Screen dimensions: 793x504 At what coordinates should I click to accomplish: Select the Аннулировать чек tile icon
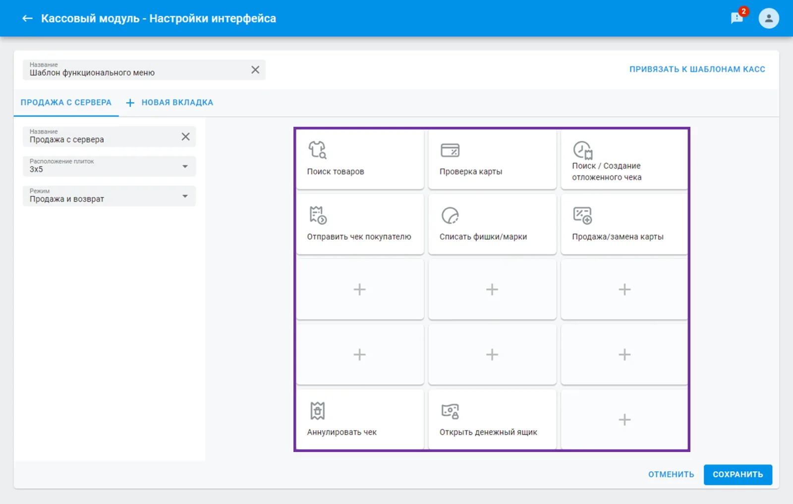(317, 411)
